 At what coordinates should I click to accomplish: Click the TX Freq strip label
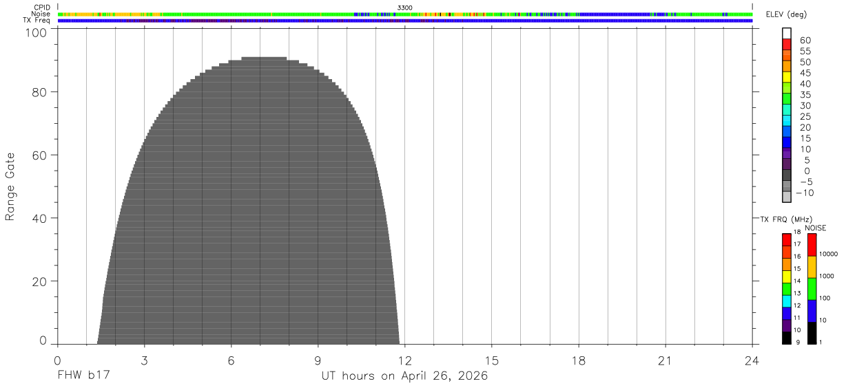tap(37, 21)
